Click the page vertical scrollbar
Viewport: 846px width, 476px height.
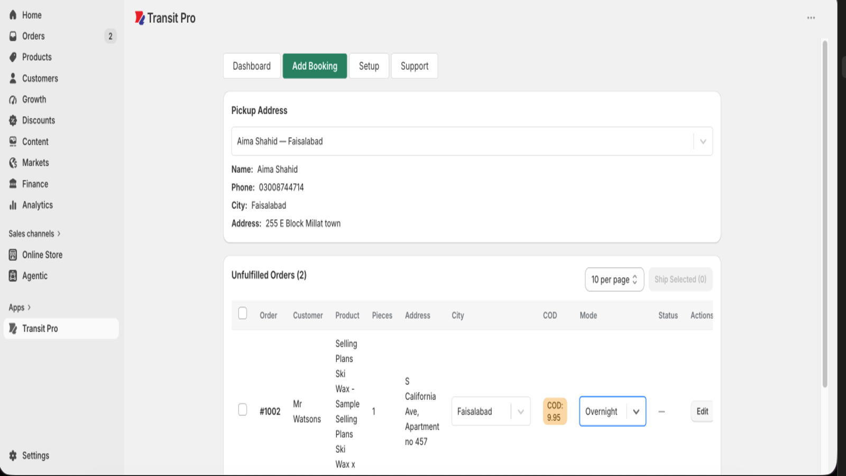(825, 214)
